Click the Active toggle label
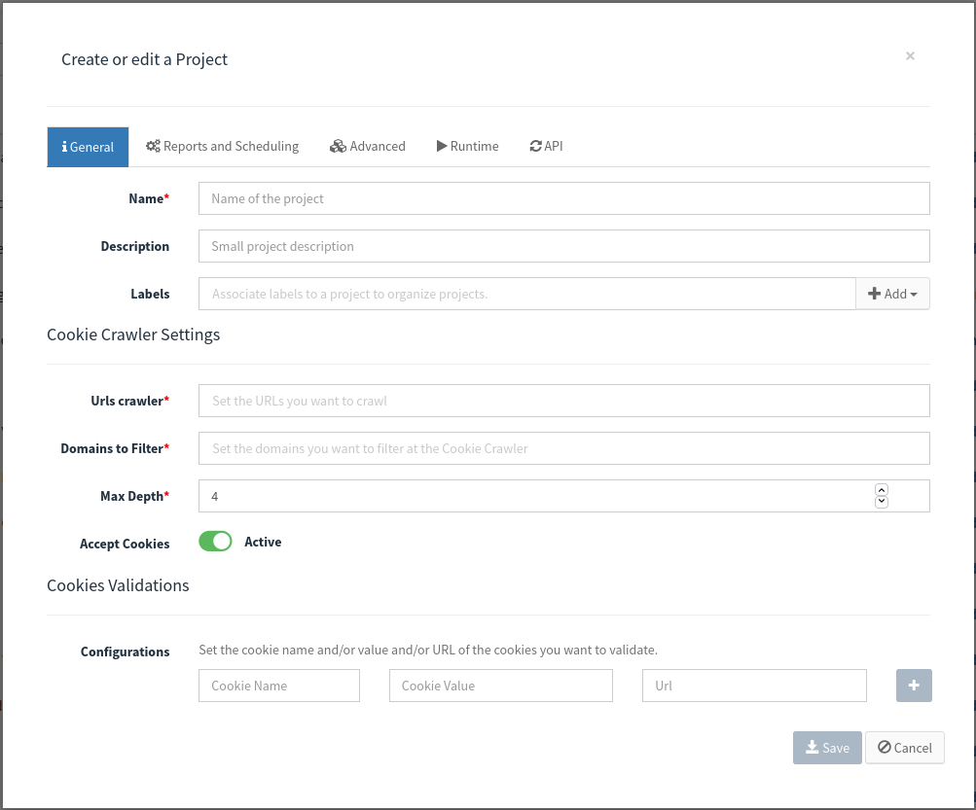Viewport: 976px width, 810px height. pos(263,542)
